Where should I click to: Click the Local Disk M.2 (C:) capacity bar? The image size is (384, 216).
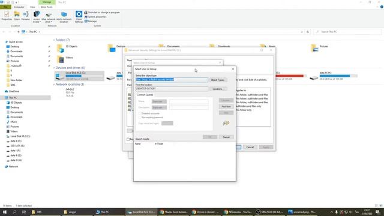pyautogui.click(x=84, y=76)
